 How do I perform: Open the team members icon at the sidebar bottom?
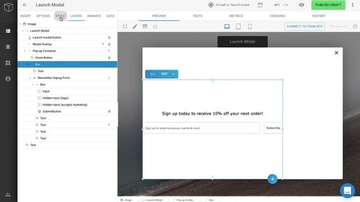[8, 195]
